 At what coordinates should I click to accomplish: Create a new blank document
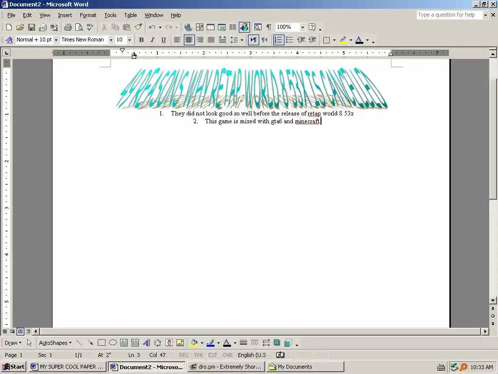coord(9,27)
